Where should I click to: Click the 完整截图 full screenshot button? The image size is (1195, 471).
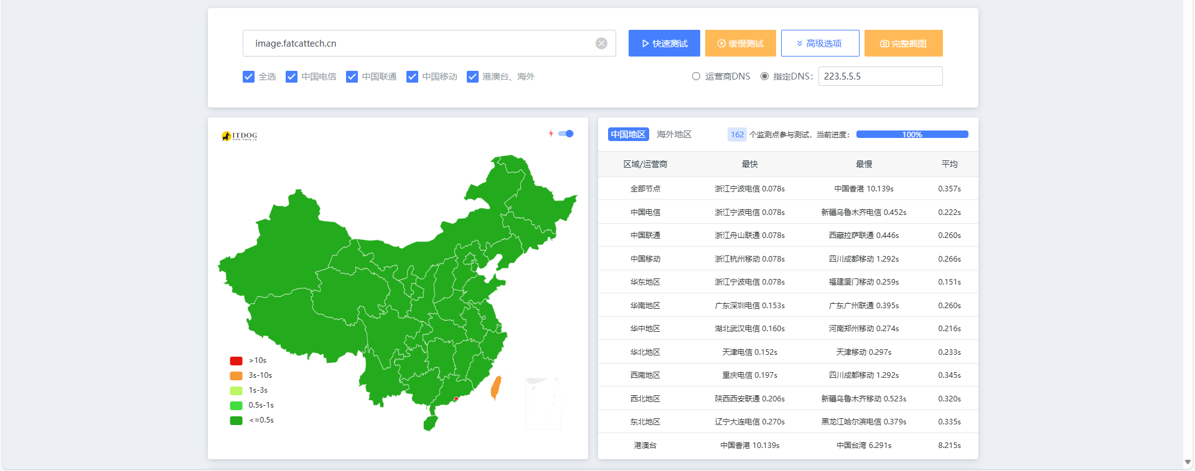coord(903,43)
